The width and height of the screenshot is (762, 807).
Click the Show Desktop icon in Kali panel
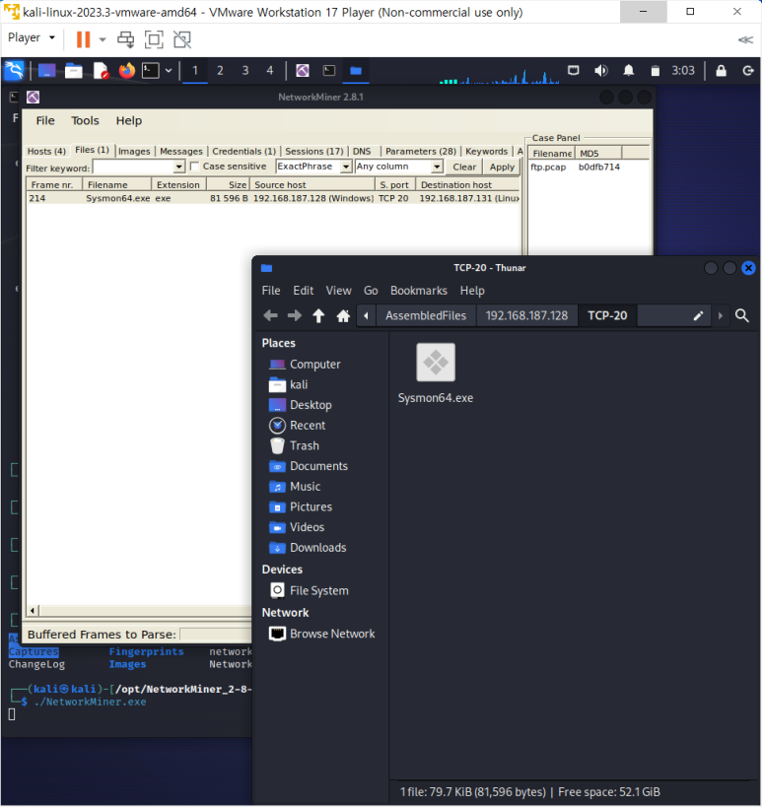click(x=46, y=71)
